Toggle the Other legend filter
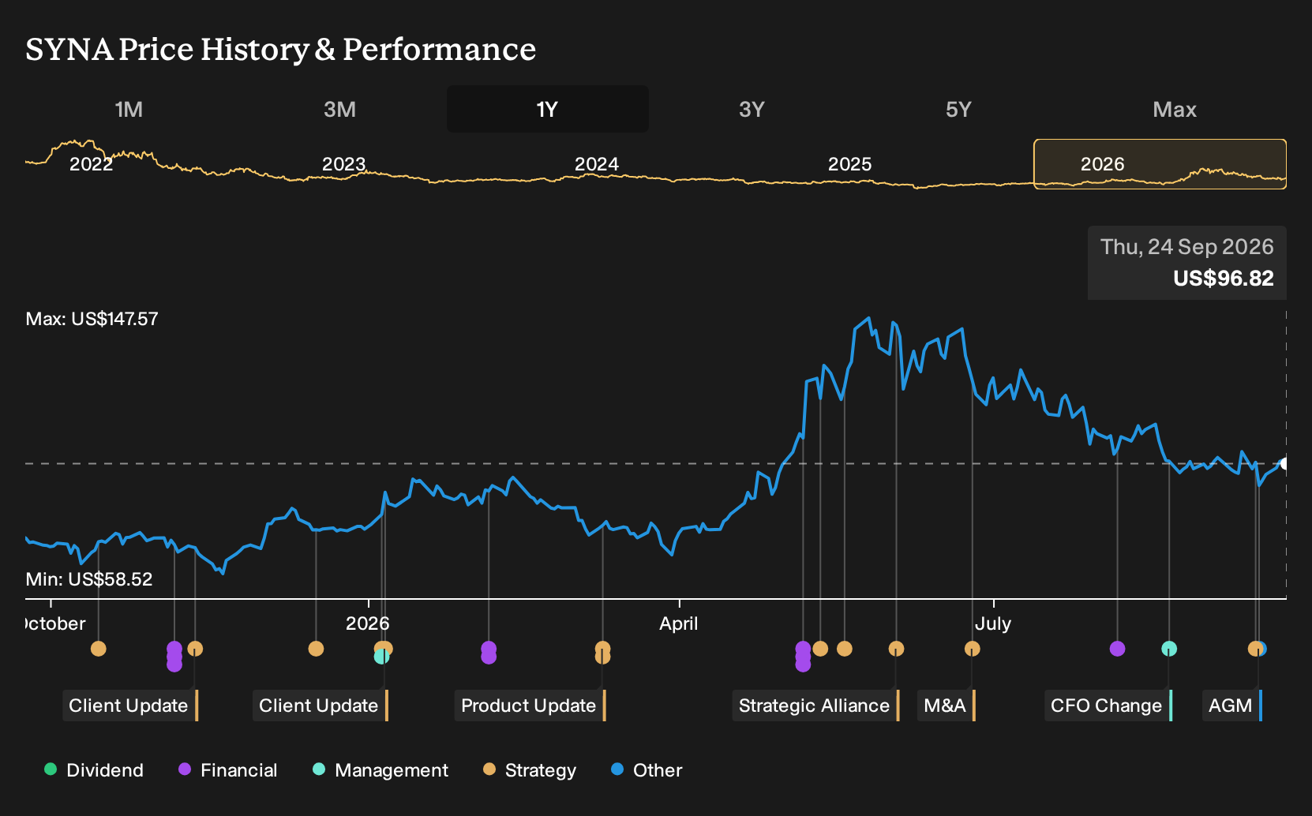Image resolution: width=1312 pixels, height=816 pixels. tap(647, 770)
